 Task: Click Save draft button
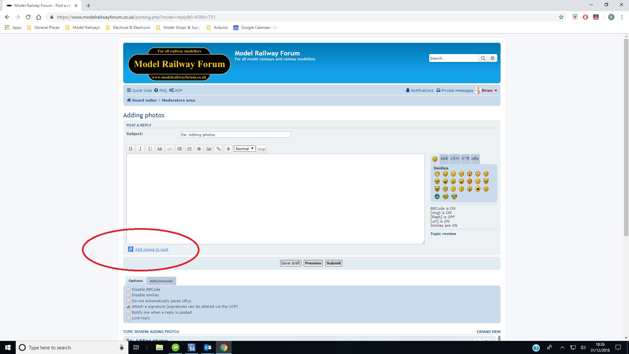pyautogui.click(x=291, y=263)
